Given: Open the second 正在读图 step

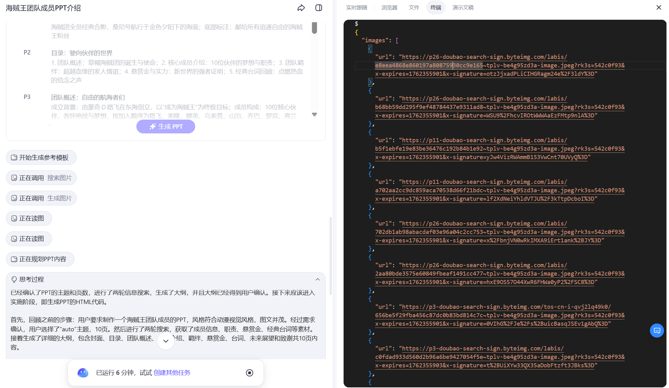Looking at the screenshot, I should 29,239.
